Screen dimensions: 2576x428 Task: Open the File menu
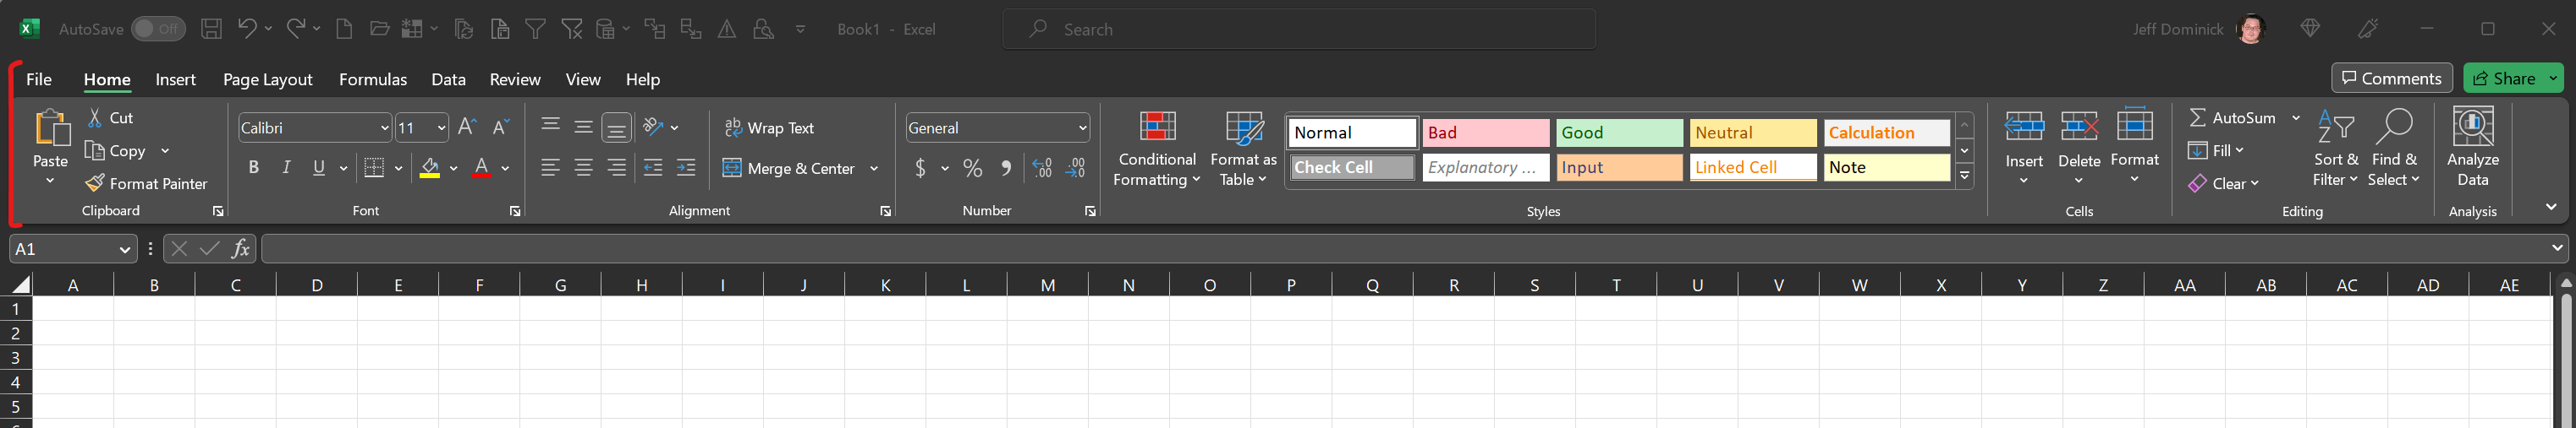[x=39, y=79]
